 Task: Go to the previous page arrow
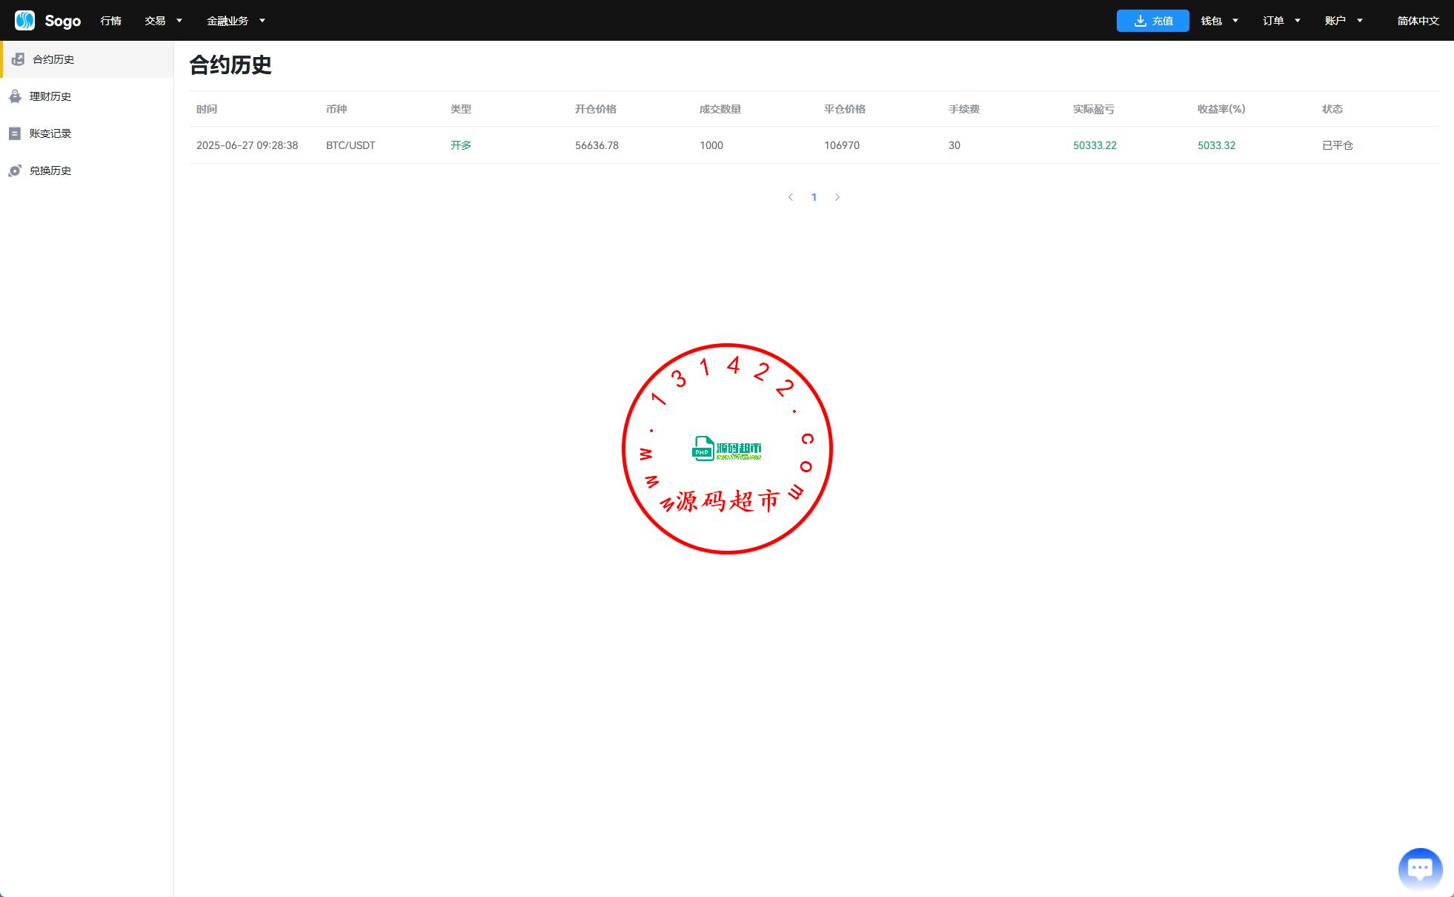point(791,197)
